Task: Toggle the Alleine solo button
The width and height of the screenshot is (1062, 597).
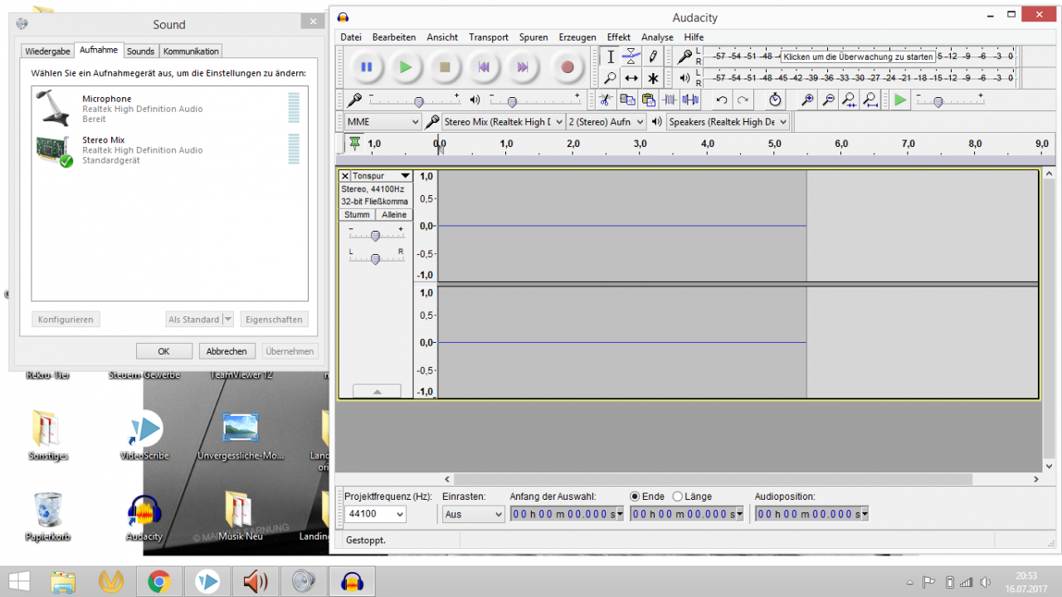Action: [x=394, y=215]
